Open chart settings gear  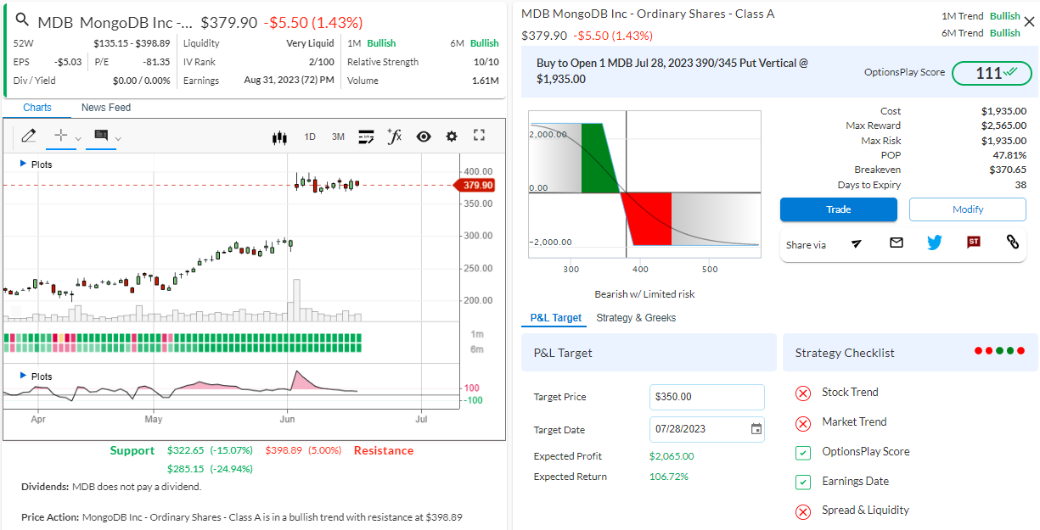[452, 137]
